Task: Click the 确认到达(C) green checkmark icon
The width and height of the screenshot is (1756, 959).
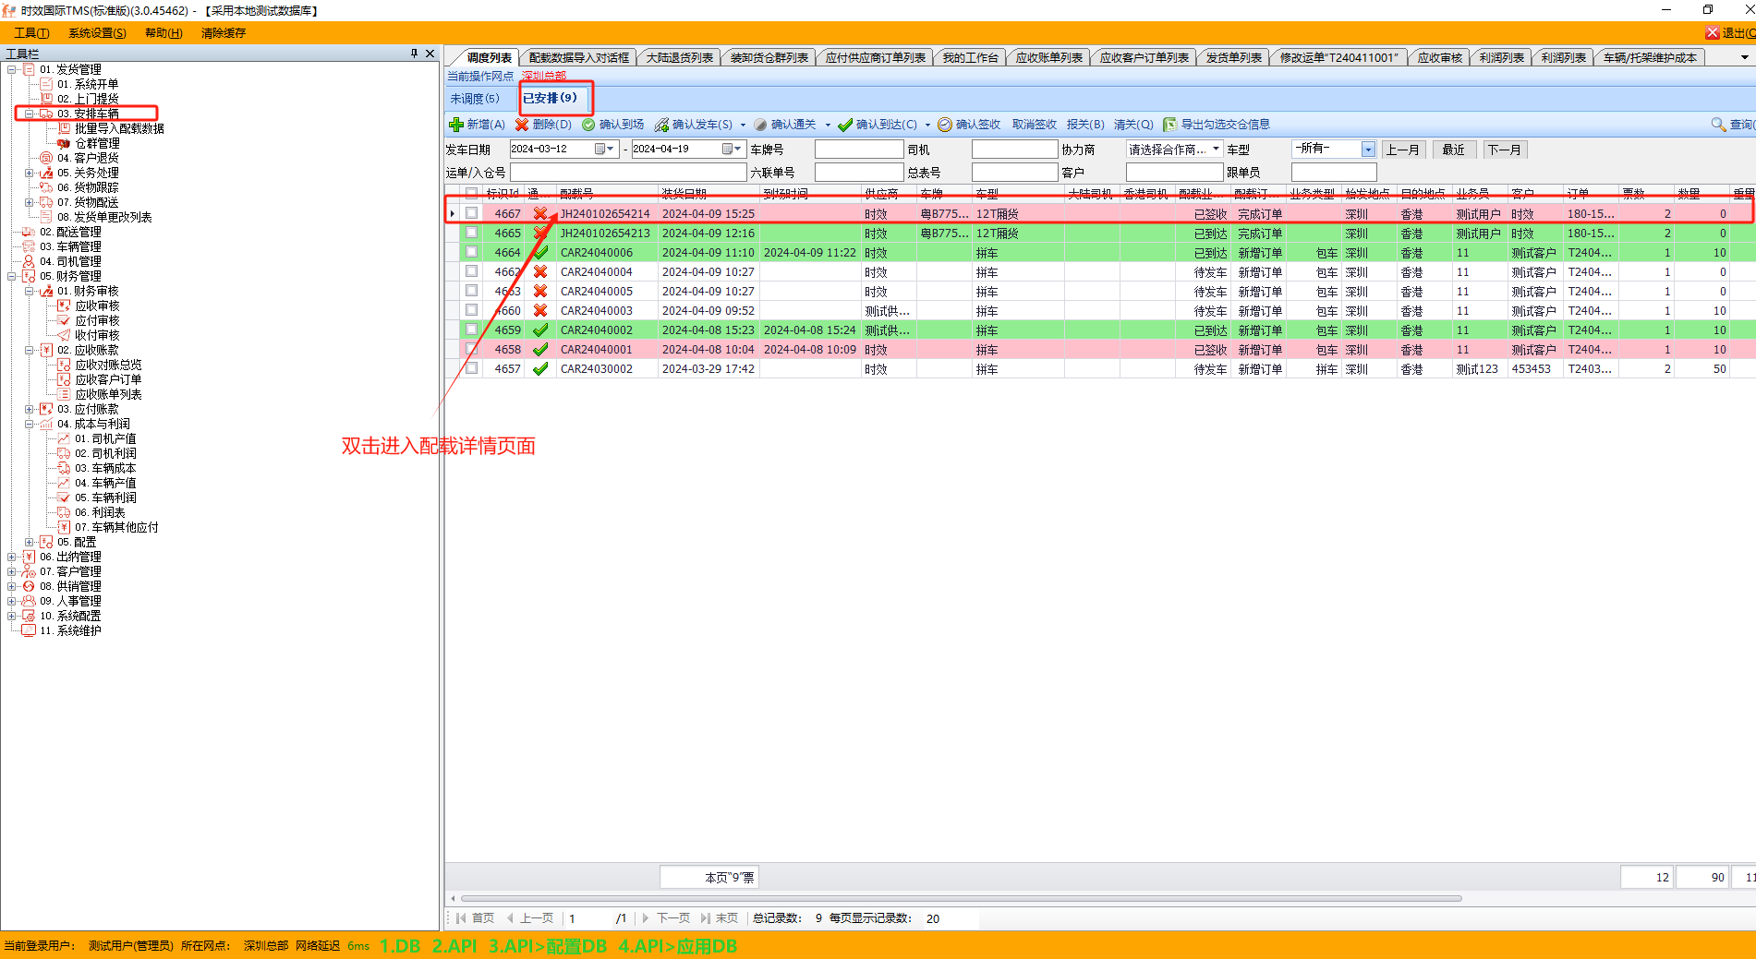Action: pos(845,125)
